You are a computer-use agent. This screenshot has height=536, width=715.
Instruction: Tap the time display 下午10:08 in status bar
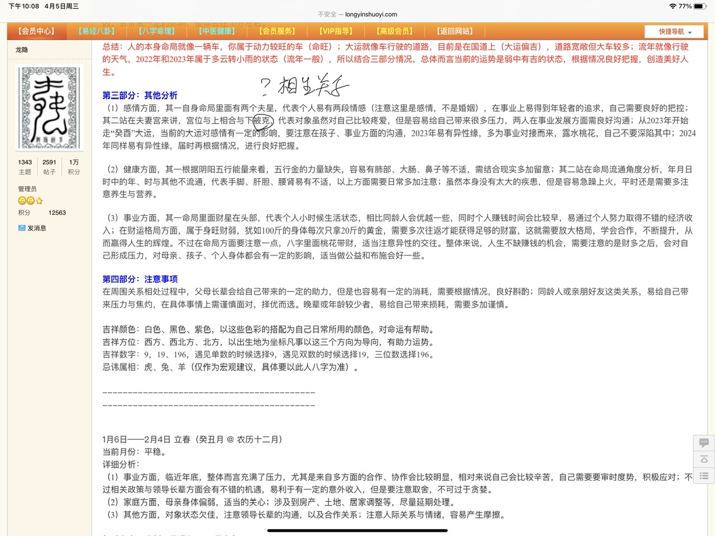pyautogui.click(x=23, y=6)
